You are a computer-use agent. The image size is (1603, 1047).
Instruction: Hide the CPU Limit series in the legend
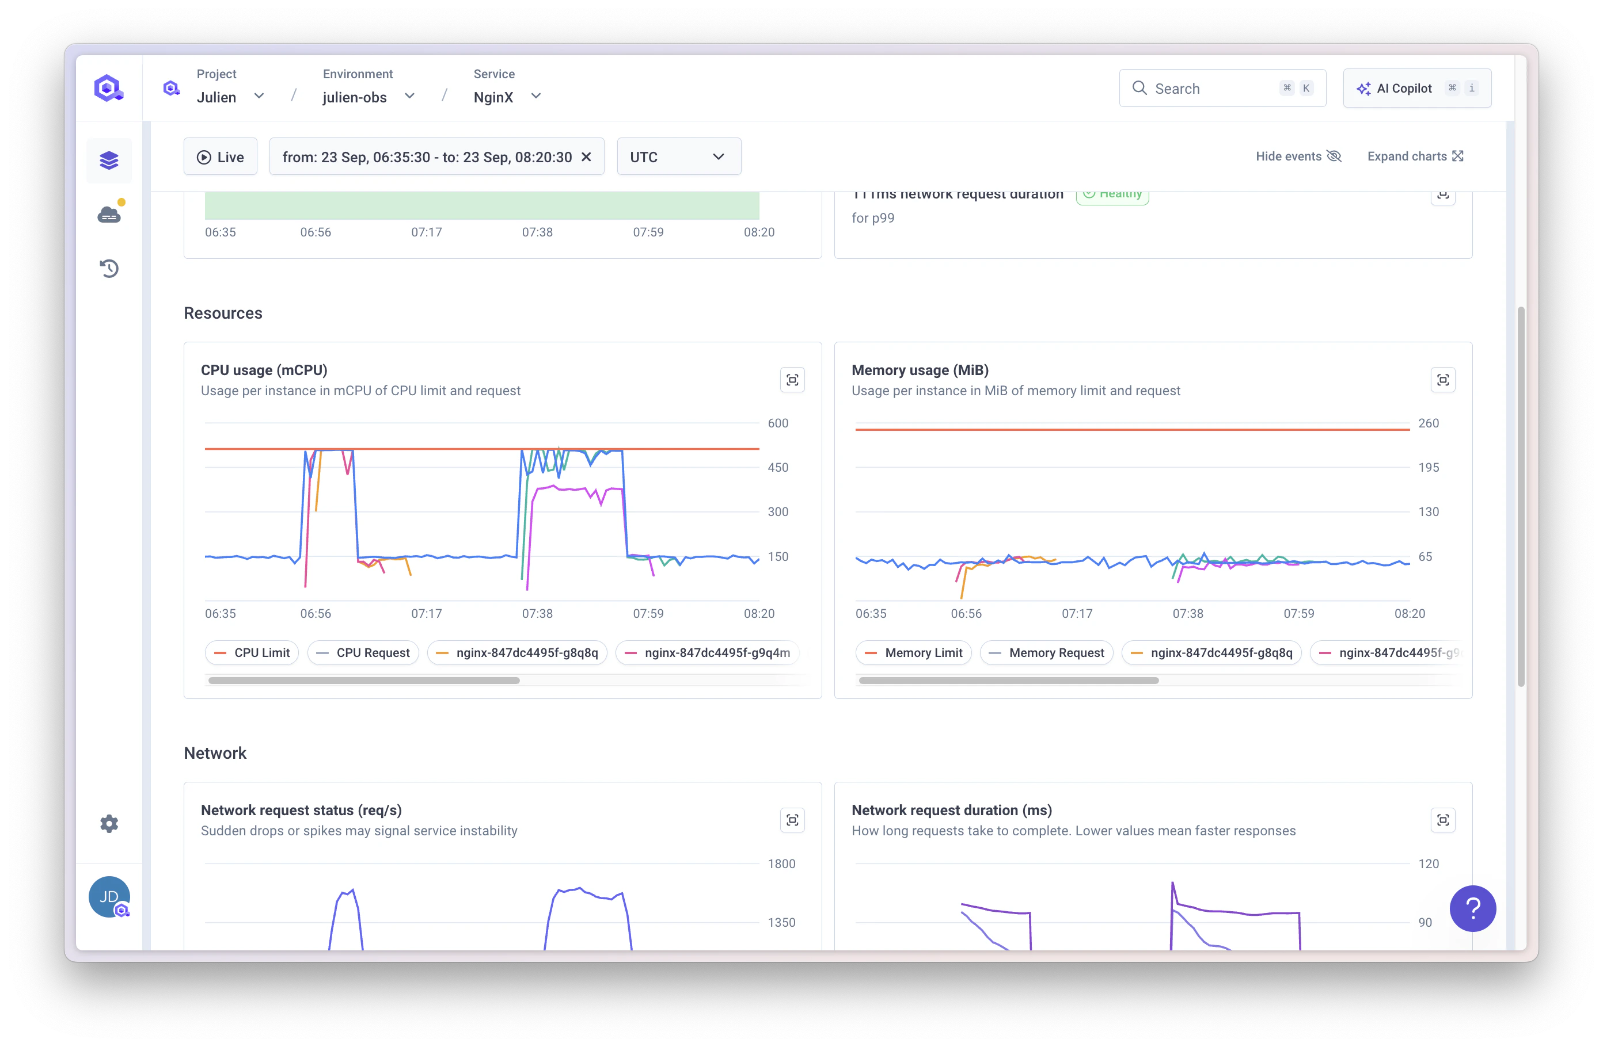(251, 652)
